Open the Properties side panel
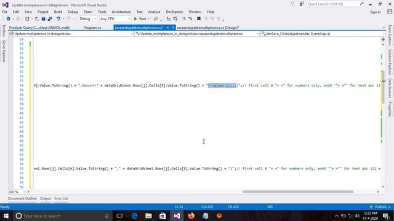The image size is (394, 221). pyautogui.click(x=390, y=109)
